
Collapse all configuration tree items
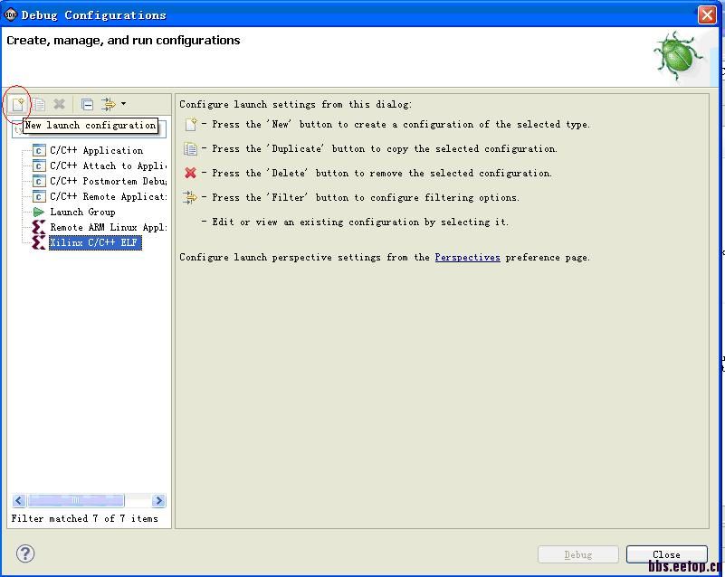pos(87,104)
